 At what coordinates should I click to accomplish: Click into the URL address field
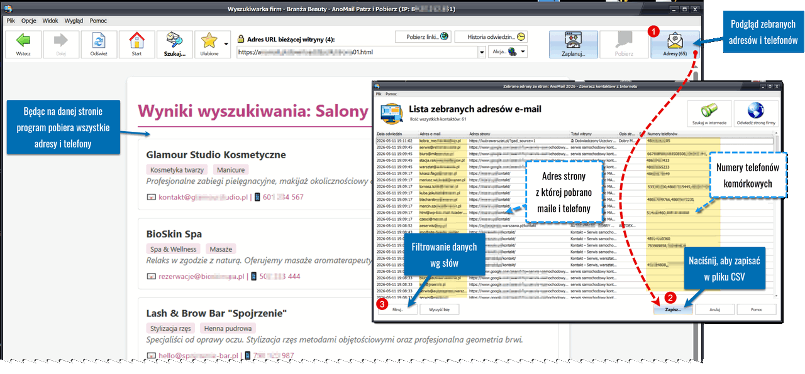click(x=357, y=52)
